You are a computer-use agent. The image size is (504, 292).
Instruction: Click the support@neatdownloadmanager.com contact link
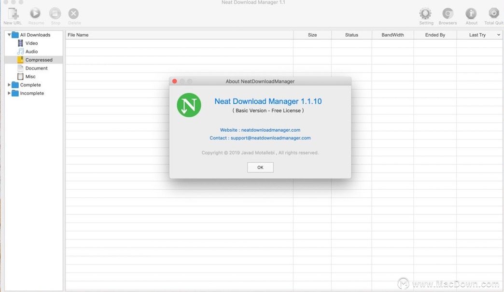(x=271, y=138)
